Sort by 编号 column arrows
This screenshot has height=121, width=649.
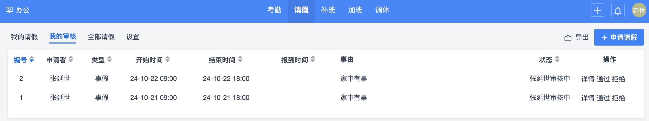(x=32, y=59)
